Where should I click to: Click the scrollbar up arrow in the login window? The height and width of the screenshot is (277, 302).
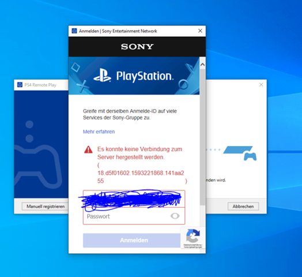(202, 65)
